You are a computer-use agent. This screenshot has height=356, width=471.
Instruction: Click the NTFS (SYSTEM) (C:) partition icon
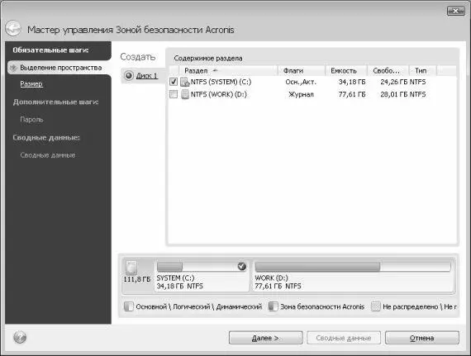(x=185, y=82)
